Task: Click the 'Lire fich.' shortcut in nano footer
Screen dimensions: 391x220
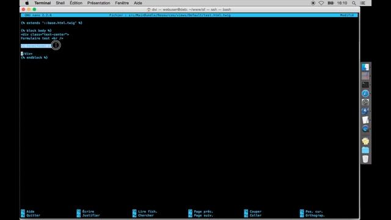Action: (x=147, y=211)
